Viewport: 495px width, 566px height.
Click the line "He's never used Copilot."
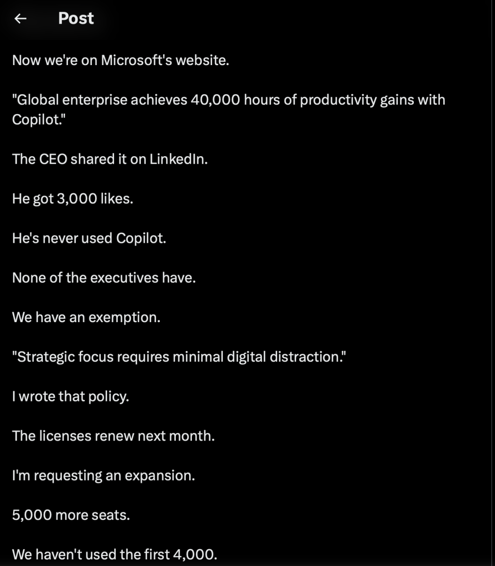89,238
